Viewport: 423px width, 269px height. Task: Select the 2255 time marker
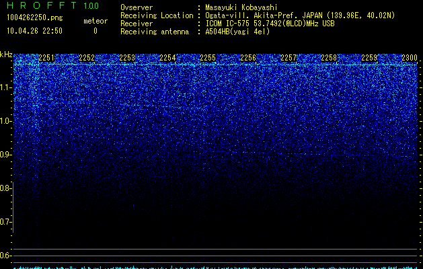[x=208, y=58]
